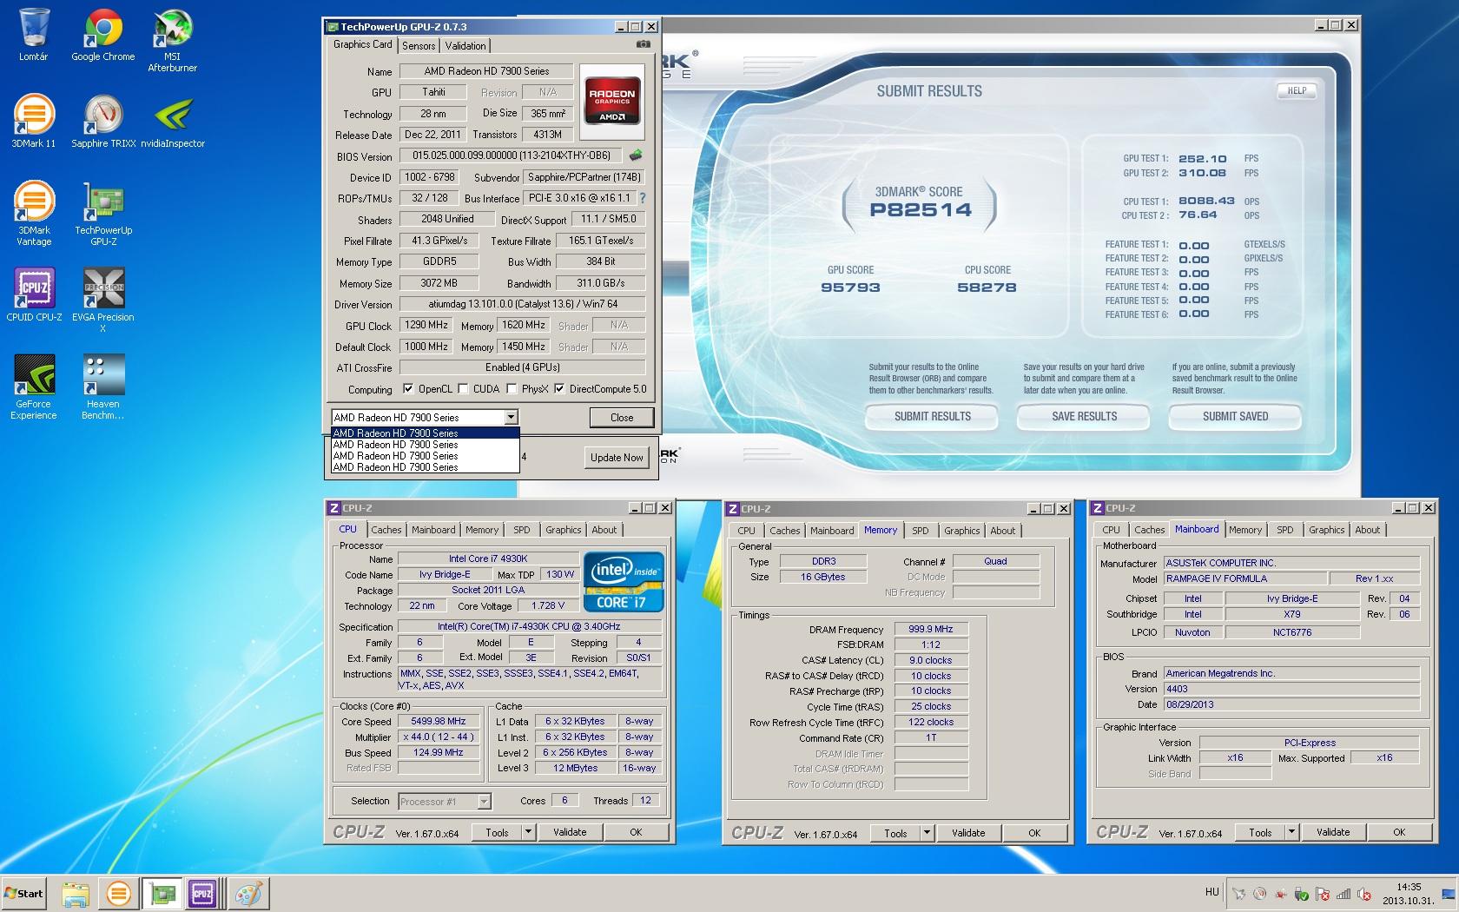Click OK in the Memory CPU-Z window
This screenshot has height=912, width=1459.
[1034, 833]
